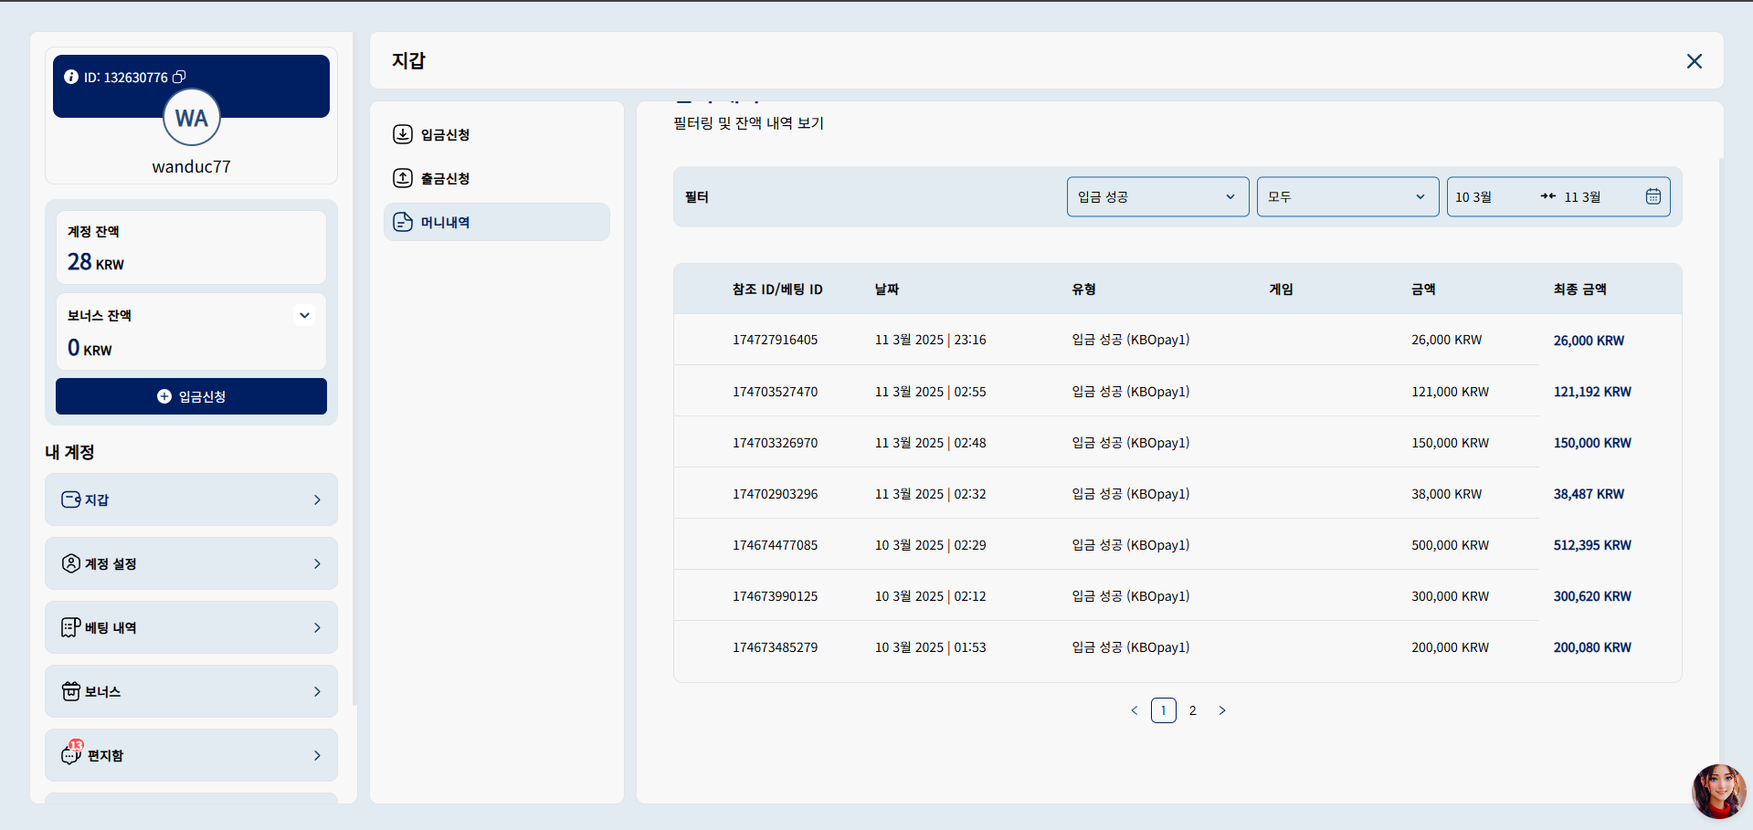Viewport: 1753px width, 830px height.
Task: Click reference ID 174727916405
Action: click(x=775, y=340)
